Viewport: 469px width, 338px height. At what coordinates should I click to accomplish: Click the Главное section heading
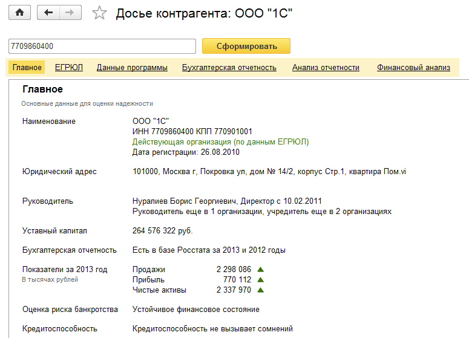[x=42, y=89]
